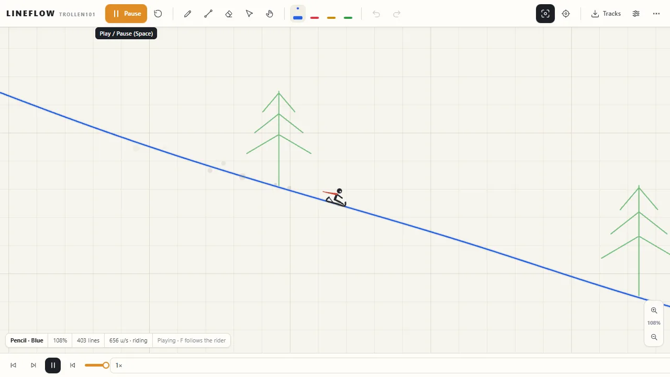Select the straight Line tool
Viewport: 670px width, 377px height.
pos(208,14)
